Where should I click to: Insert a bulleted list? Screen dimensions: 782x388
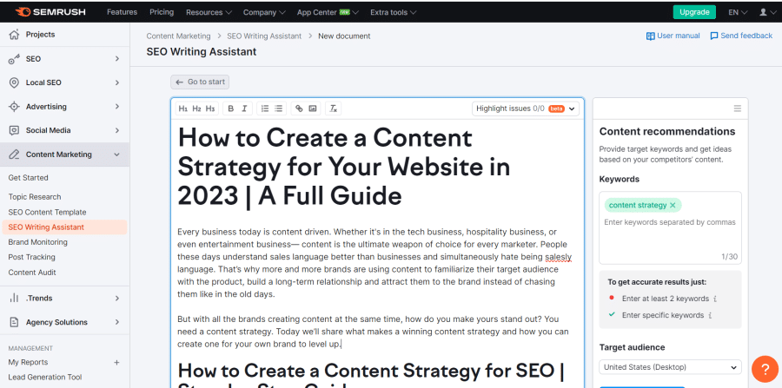pyautogui.click(x=279, y=109)
